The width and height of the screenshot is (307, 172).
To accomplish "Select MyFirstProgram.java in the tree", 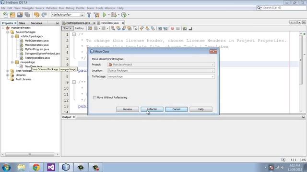I will tap(37, 49).
